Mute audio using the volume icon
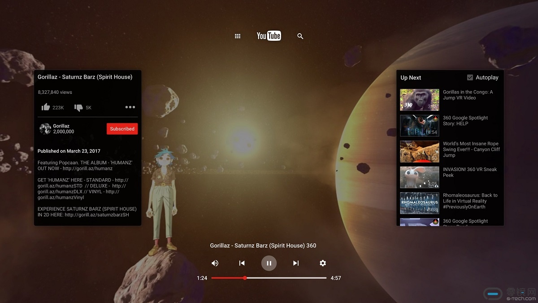This screenshot has width=538, height=303. [215, 263]
